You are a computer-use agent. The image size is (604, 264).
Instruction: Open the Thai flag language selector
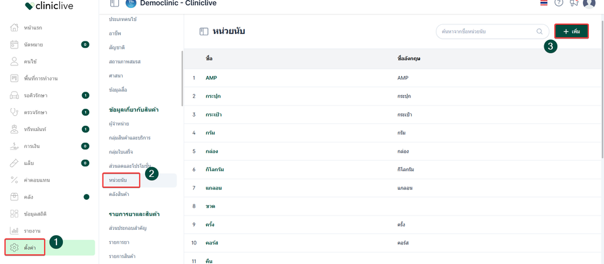click(x=544, y=3)
